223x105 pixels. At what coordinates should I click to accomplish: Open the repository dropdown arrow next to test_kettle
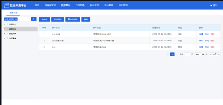[x=27, y=19]
